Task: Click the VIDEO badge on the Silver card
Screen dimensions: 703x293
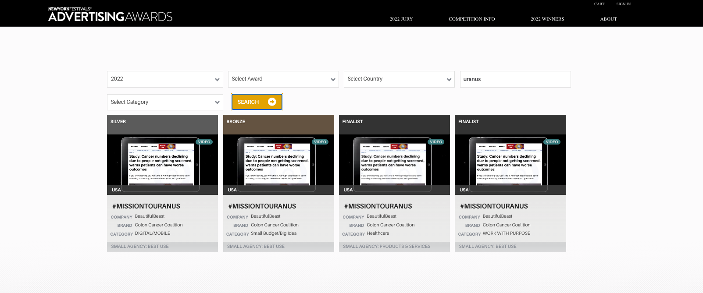Action: pyautogui.click(x=204, y=142)
